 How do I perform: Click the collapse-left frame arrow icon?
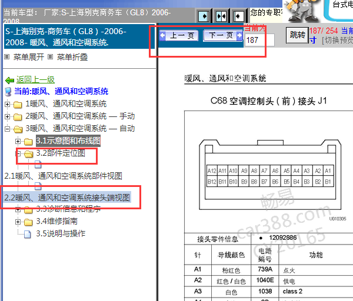(238, 16)
